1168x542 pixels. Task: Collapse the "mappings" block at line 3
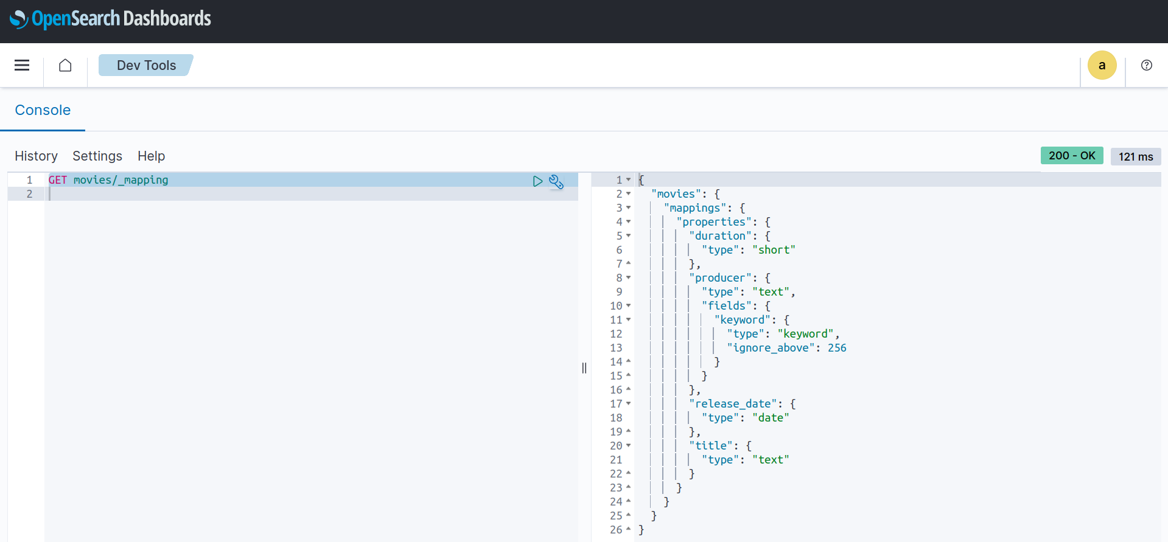pos(629,208)
